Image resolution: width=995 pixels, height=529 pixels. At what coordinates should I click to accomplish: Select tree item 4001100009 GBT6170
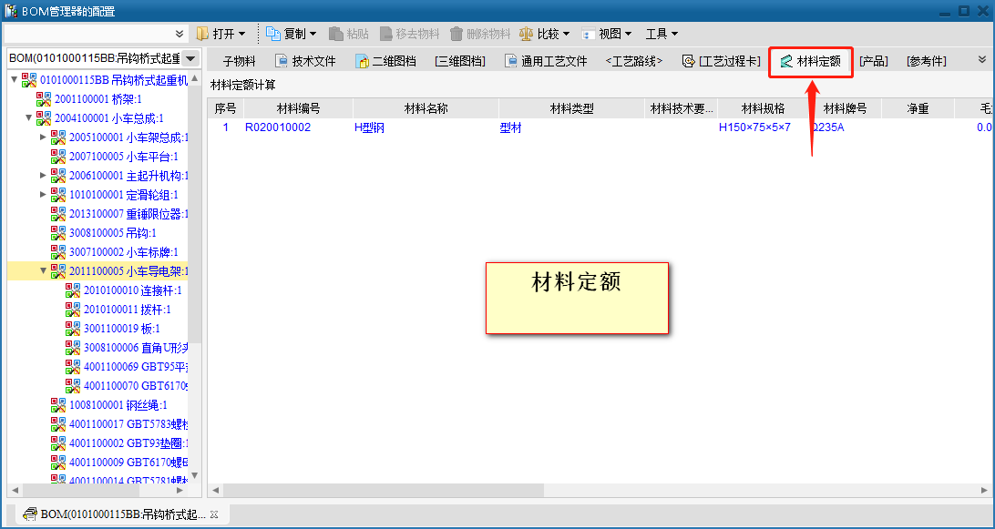pos(128,462)
